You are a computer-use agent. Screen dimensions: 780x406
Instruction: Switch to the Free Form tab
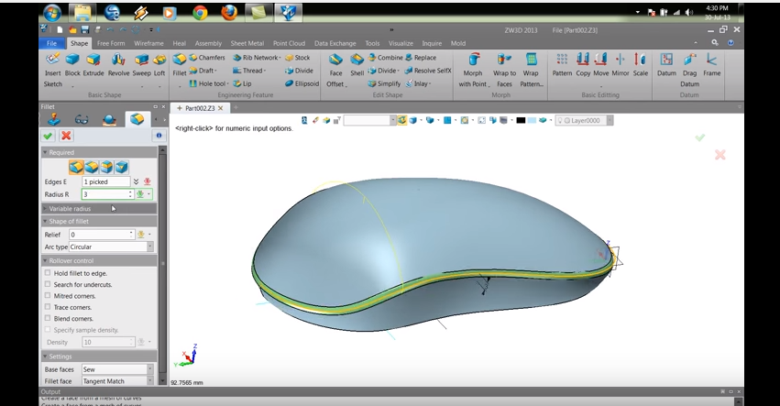(x=111, y=43)
